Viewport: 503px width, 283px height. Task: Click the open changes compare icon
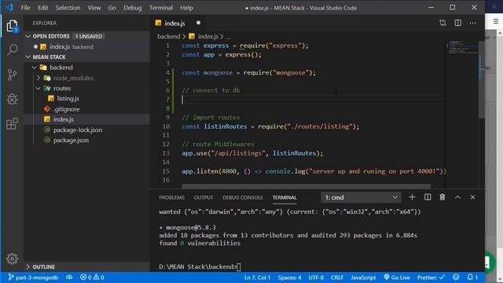point(442,23)
